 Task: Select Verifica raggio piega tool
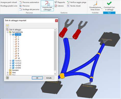(x=77, y=2)
